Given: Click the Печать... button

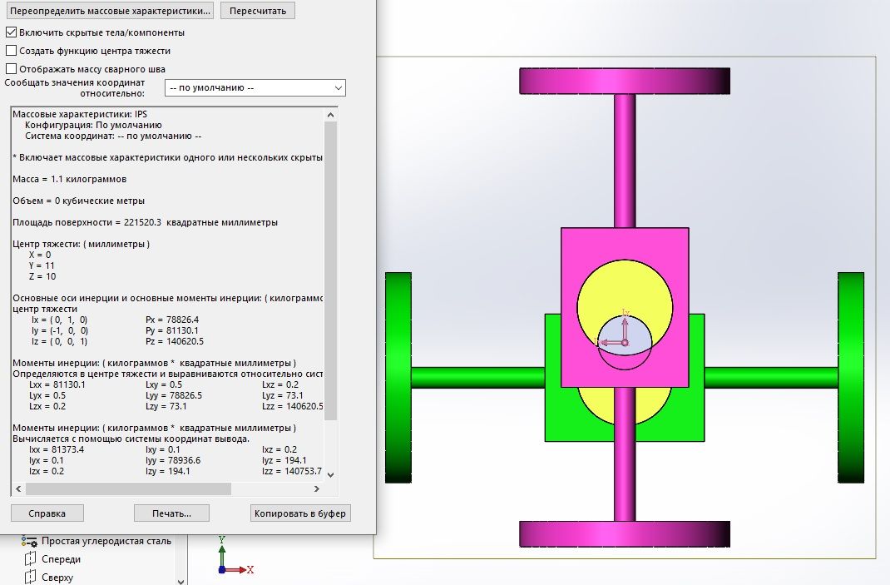Looking at the screenshot, I should pos(171,513).
